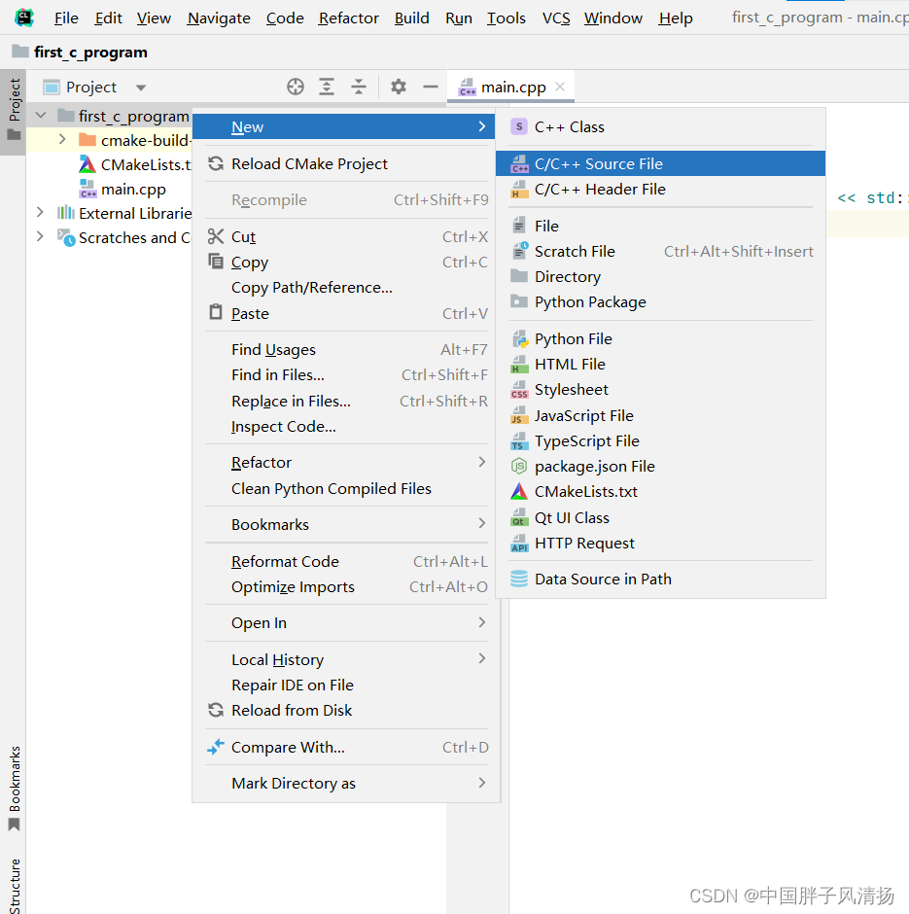Expand Refactor submenu in context menu
909x914 pixels.
(x=346, y=462)
